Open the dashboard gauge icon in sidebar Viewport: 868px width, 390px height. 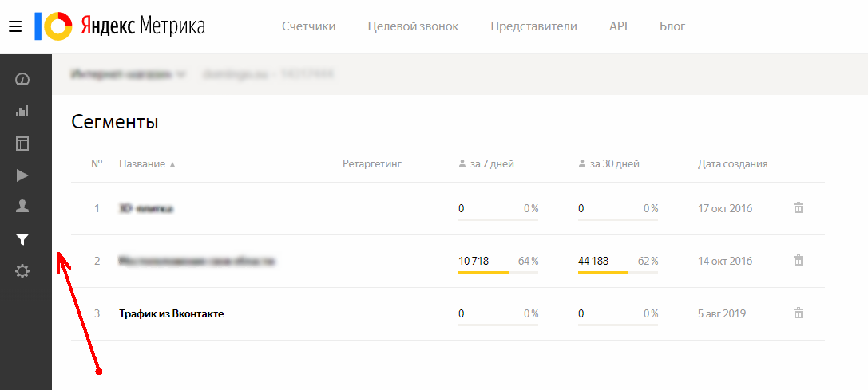tap(22, 79)
